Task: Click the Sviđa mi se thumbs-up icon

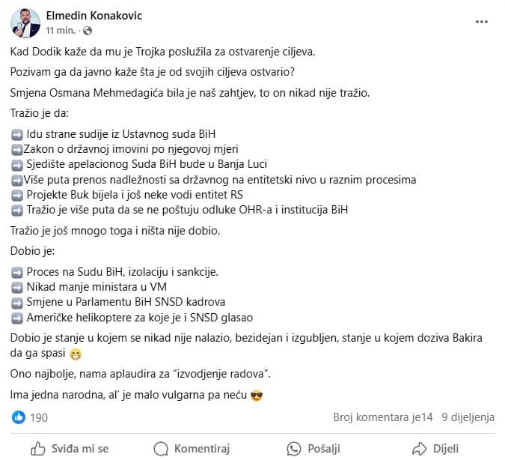Action: (x=38, y=448)
